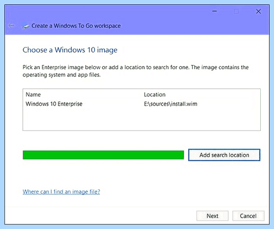Click the back arrow in title bar

pyautogui.click(x=11, y=26)
